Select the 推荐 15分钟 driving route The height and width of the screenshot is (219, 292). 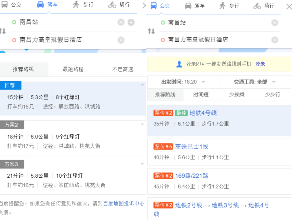click(x=73, y=98)
